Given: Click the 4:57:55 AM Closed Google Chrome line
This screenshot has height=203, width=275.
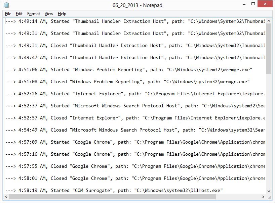Looking at the screenshot, I should point(135,166).
